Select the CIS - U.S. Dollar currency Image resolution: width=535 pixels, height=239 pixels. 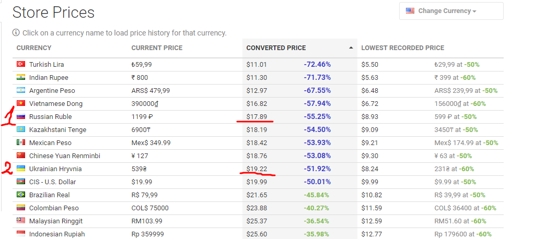(x=53, y=182)
